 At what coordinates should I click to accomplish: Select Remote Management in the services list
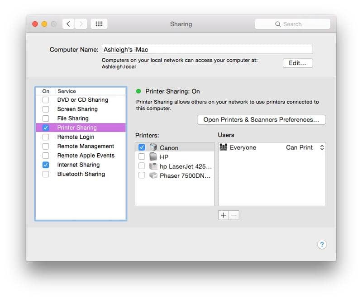(87, 146)
